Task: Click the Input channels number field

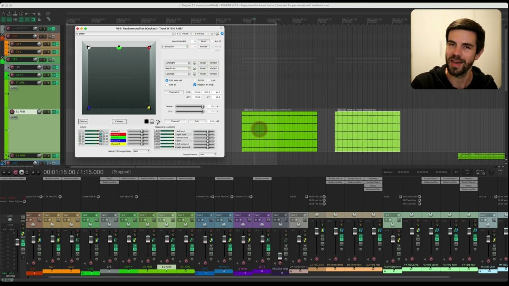Action: tap(193, 41)
